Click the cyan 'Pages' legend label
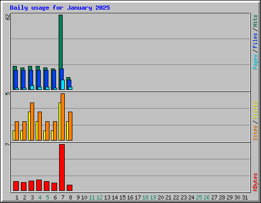 255,62
